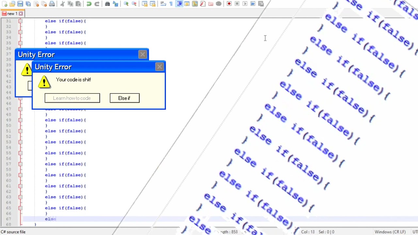Play back the recorded macro

[245, 4]
